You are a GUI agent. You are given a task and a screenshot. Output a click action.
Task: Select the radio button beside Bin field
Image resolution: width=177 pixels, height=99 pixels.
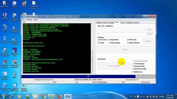[x=99, y=29]
